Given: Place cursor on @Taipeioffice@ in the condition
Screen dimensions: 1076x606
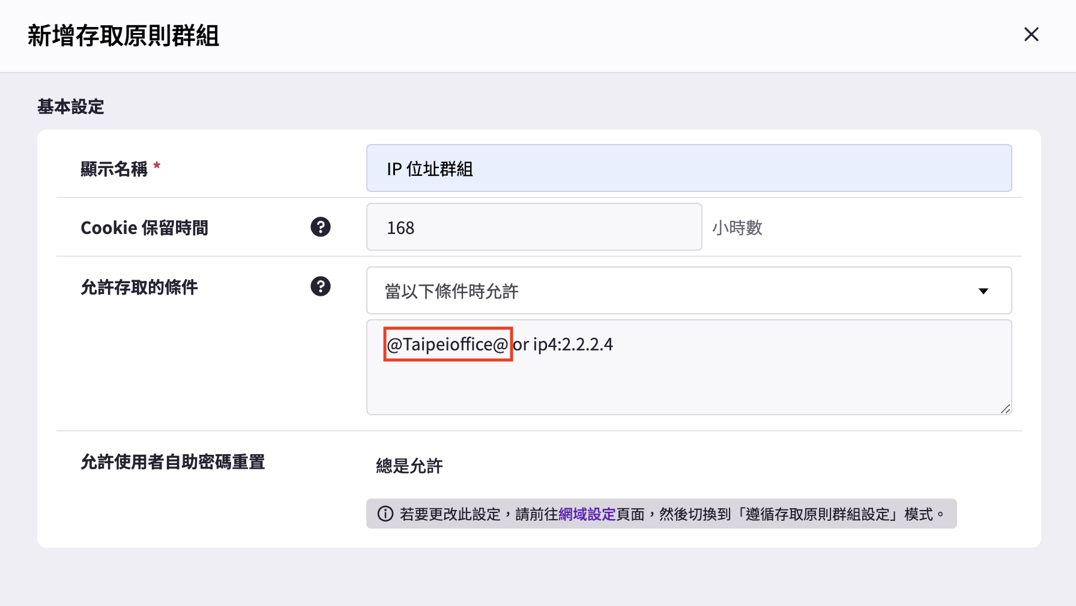Looking at the screenshot, I should (x=448, y=344).
